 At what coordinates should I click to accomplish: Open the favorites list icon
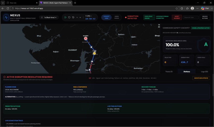187,8
